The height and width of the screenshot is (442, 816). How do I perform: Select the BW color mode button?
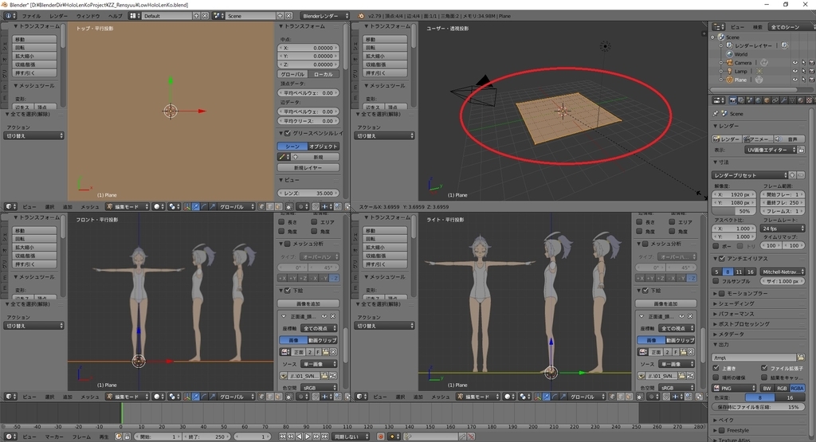pyautogui.click(x=767, y=389)
